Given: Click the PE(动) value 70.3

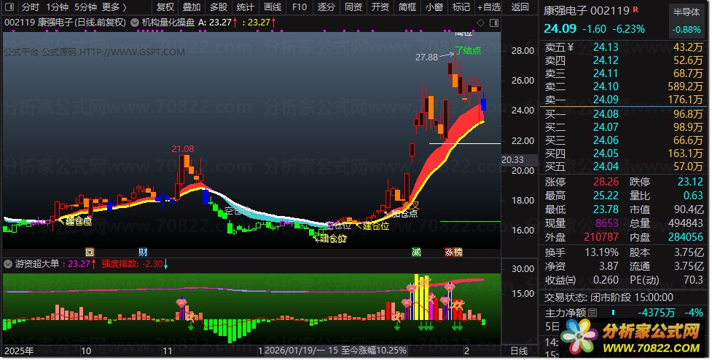Looking at the screenshot, I should point(693,280).
